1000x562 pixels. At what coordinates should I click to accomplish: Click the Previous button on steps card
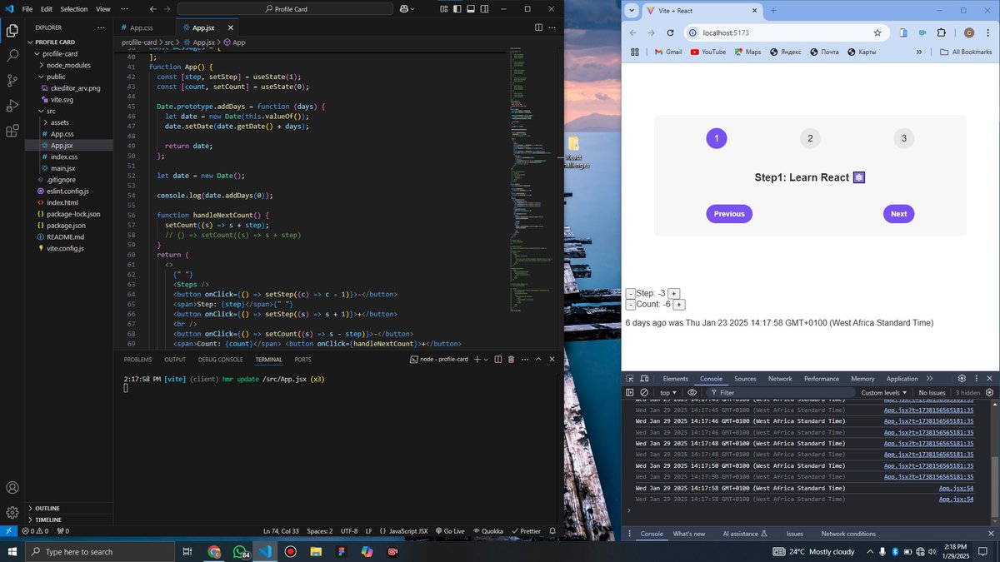pyautogui.click(x=729, y=214)
